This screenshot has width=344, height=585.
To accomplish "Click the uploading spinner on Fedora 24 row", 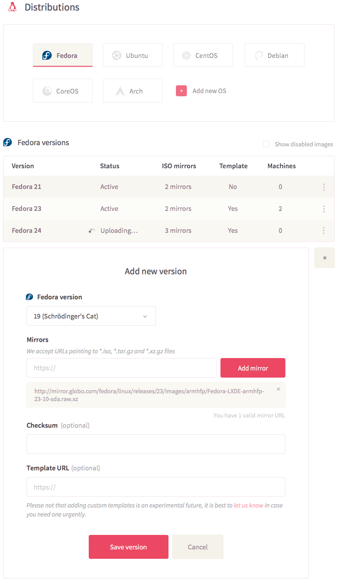I will 92,231.
